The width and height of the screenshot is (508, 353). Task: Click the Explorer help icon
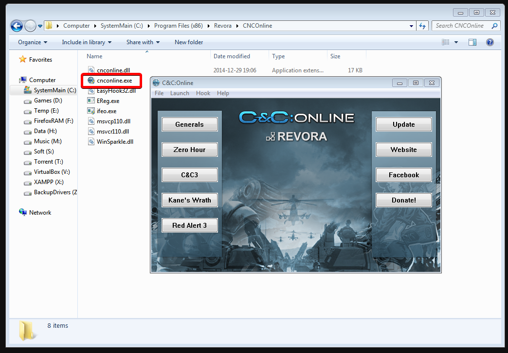(490, 42)
